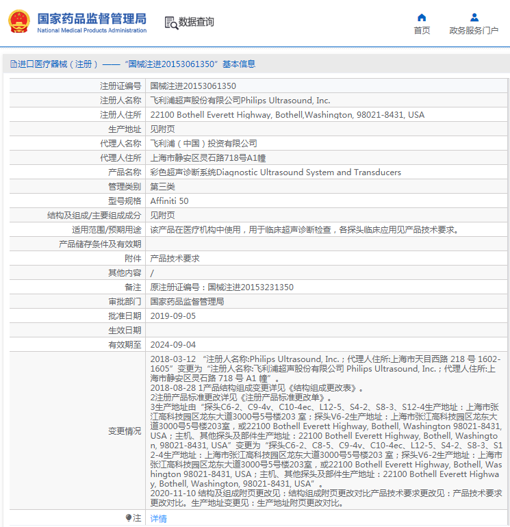Click the 有效期至 field label
Viewport: 510px width, 527px height.
[x=125, y=345]
